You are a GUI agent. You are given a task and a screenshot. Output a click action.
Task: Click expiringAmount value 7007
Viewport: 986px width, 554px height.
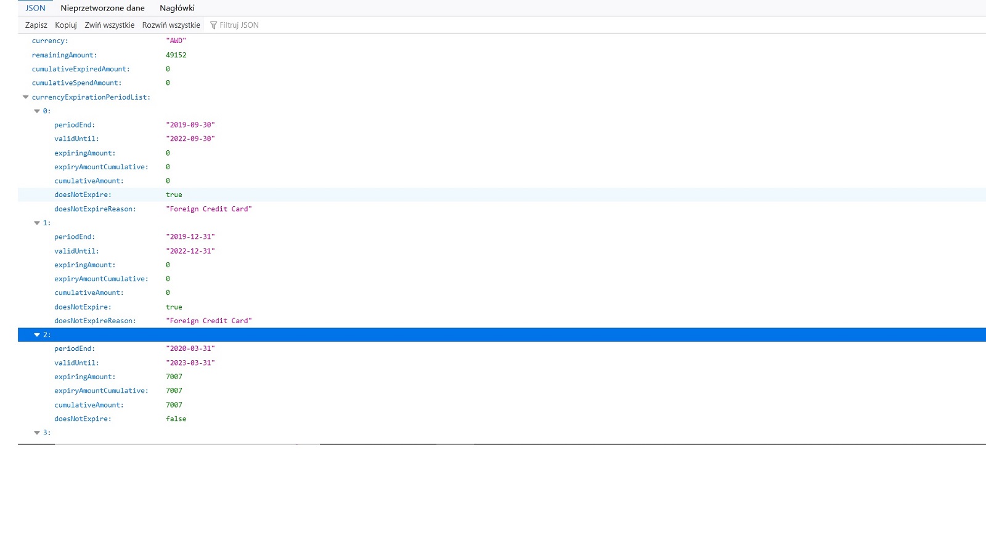(174, 377)
